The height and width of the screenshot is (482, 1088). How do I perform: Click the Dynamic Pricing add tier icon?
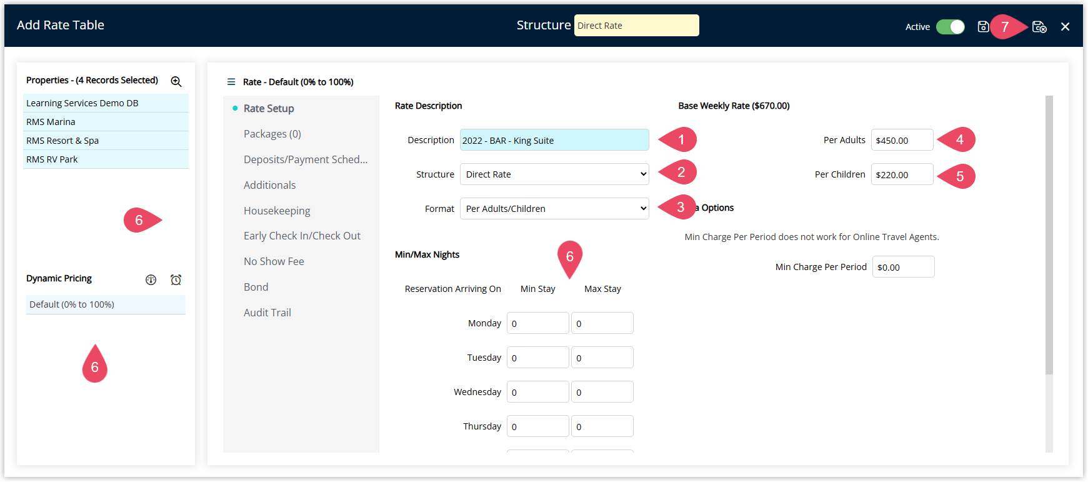tap(151, 280)
